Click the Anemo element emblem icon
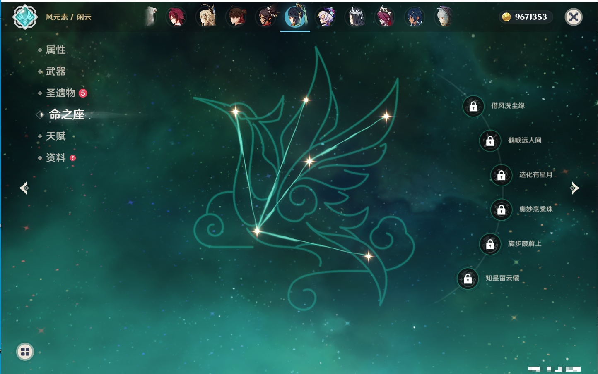Screen dimensions: 598x374 tap(25, 17)
